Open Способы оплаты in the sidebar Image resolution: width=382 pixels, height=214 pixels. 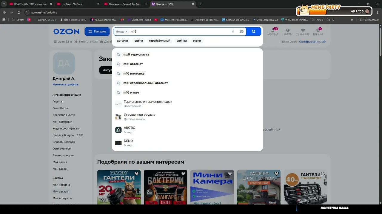[64, 142]
